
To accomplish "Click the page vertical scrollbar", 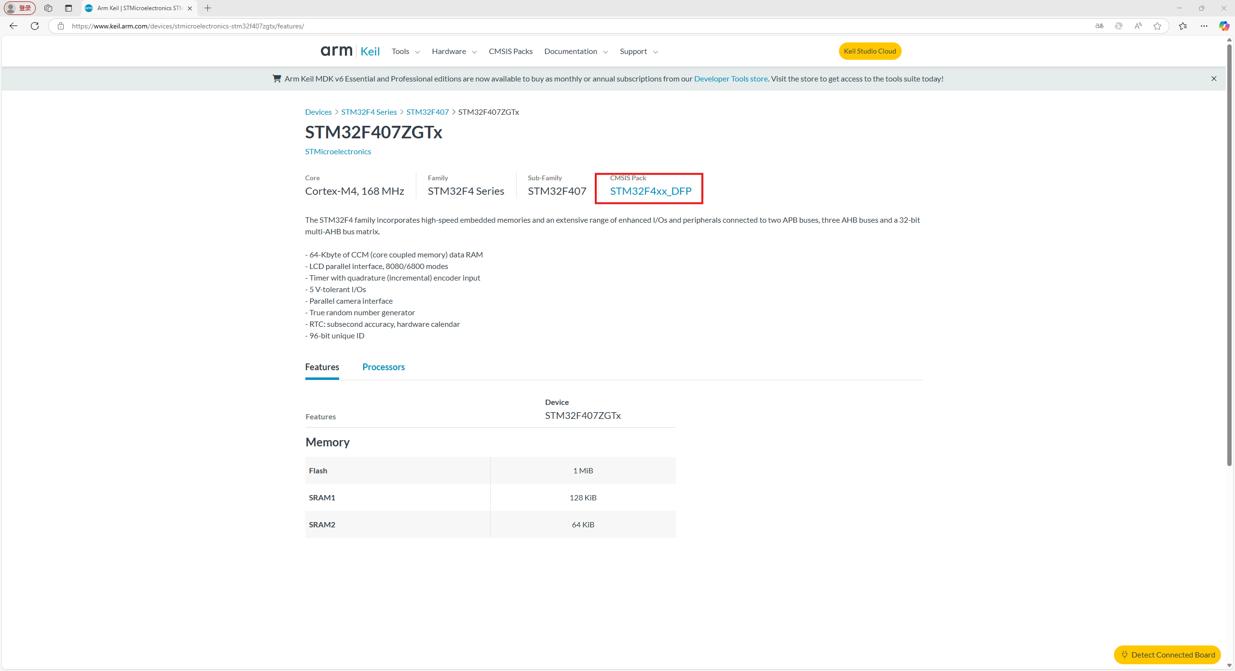I will coord(1229,255).
